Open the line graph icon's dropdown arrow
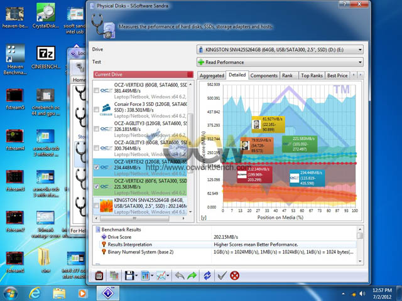The height and width of the screenshot is (301, 402). [168, 276]
